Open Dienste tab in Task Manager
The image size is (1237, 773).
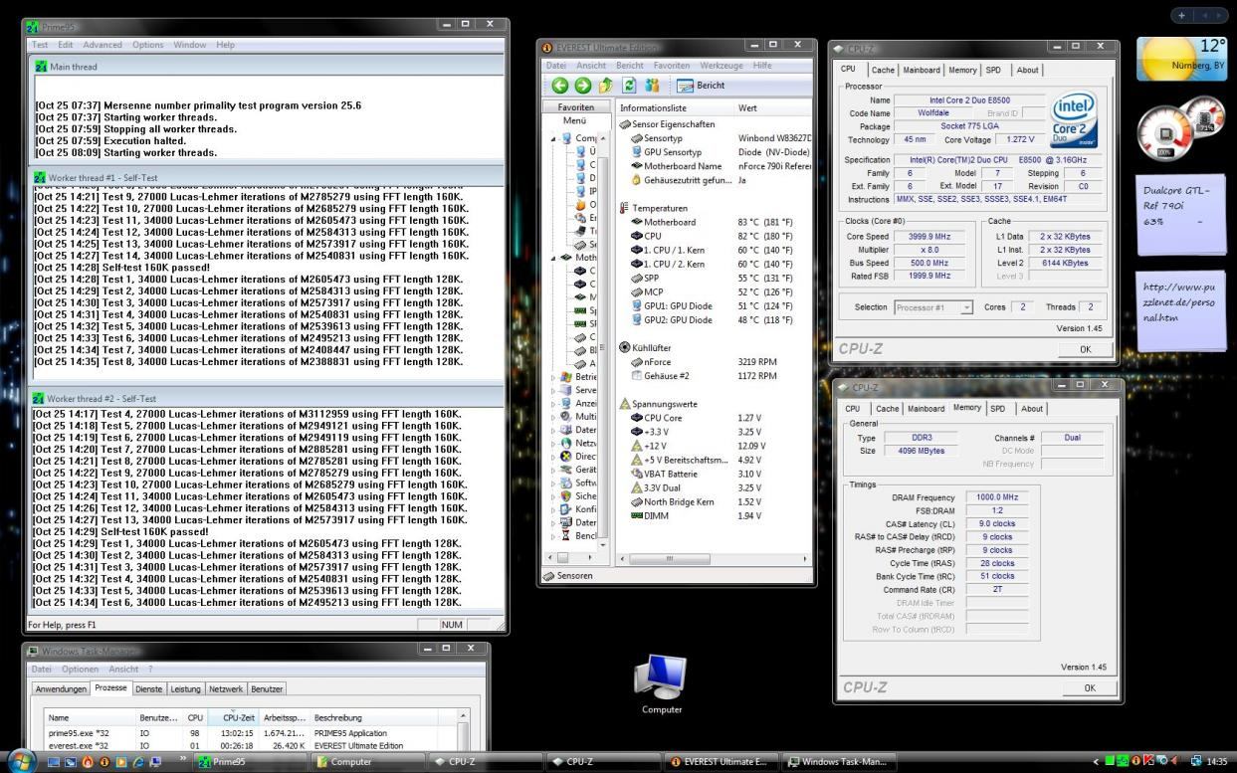click(x=149, y=688)
